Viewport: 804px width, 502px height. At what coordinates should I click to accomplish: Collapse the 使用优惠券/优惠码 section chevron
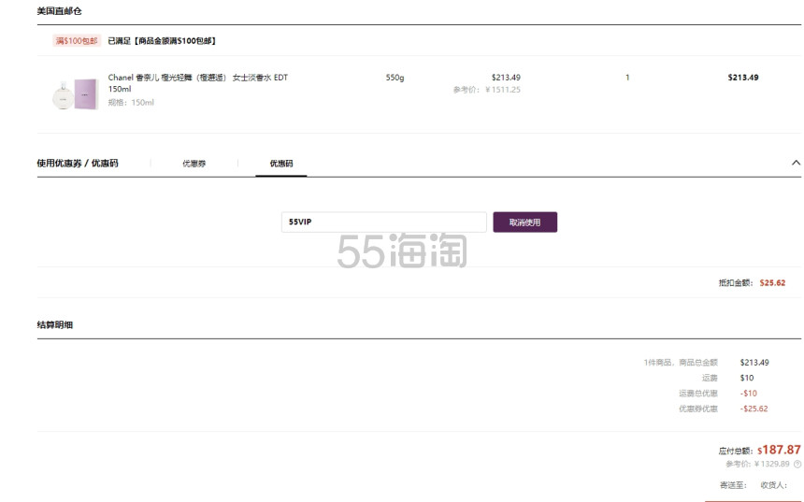(x=796, y=163)
